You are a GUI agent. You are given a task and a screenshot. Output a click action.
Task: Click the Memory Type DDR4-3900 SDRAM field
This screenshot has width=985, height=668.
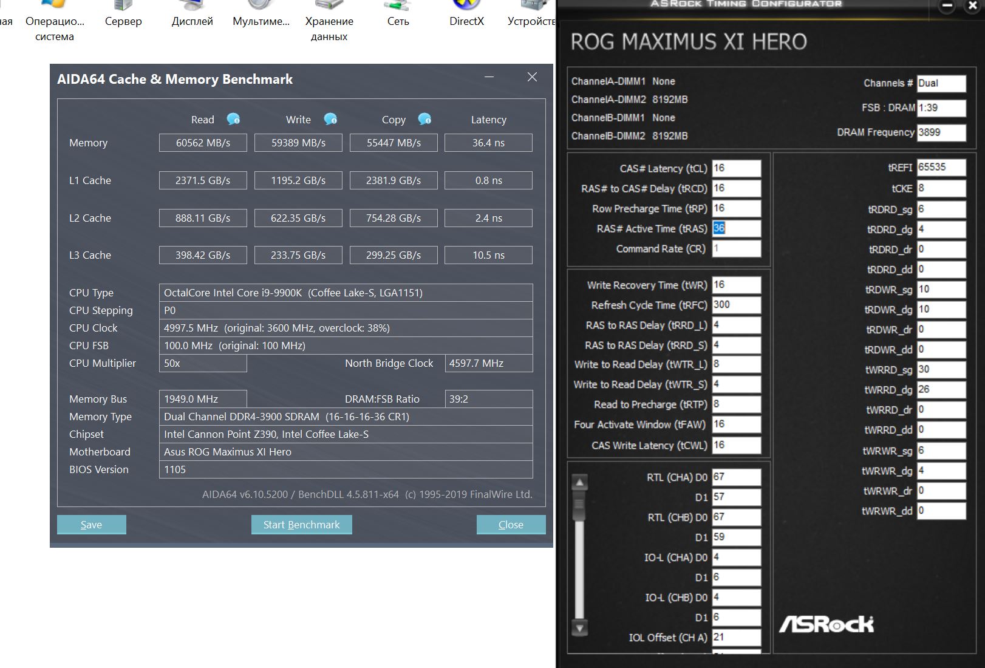[346, 417]
